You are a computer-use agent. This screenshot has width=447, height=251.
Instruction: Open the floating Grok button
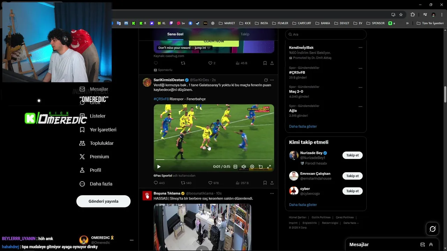click(x=432, y=229)
